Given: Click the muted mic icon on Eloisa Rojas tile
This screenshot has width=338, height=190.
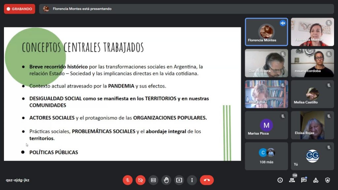Looking at the screenshot, I should point(328,116).
